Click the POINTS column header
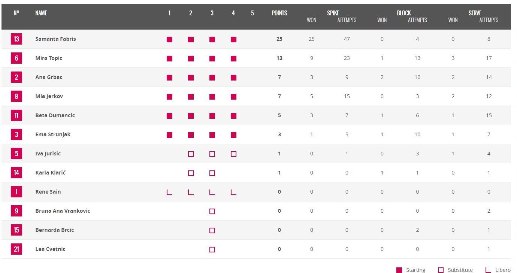The height and width of the screenshot is (273, 517). (279, 13)
